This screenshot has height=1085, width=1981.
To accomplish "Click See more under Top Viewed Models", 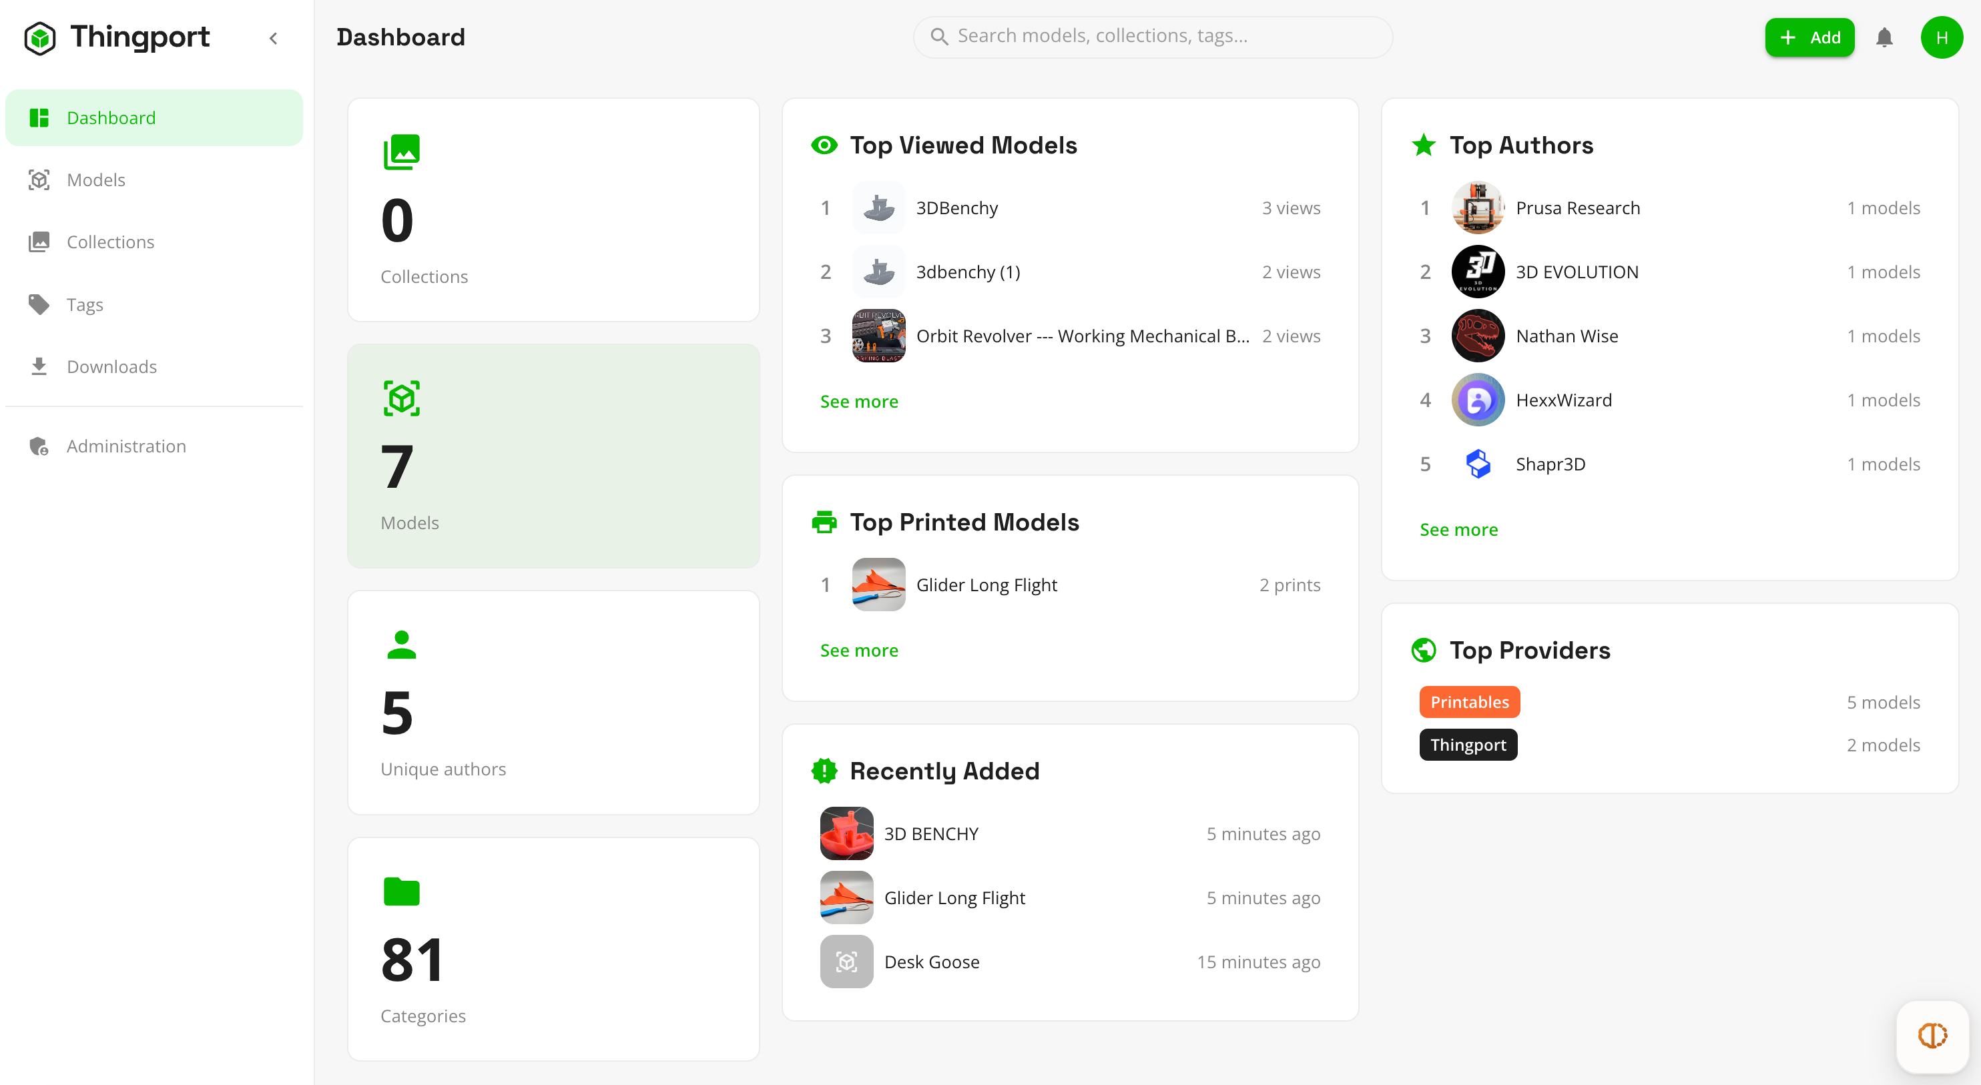I will (x=859, y=402).
